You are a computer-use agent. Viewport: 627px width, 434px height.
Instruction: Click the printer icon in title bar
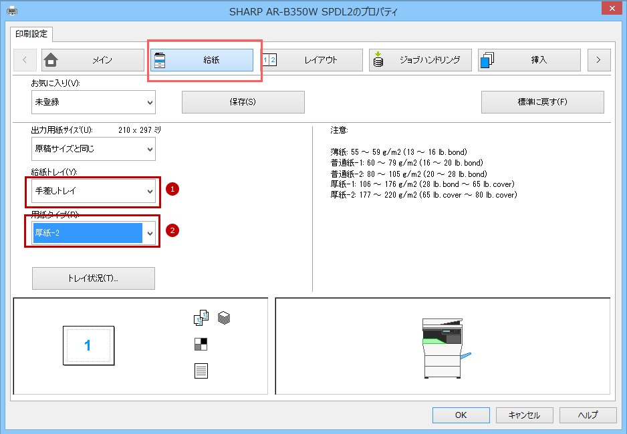(12, 11)
